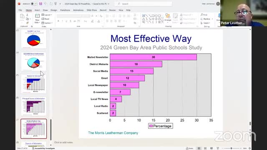This screenshot has width=267, height=150.
Task: Click the Help tab
Action: [128, 10]
